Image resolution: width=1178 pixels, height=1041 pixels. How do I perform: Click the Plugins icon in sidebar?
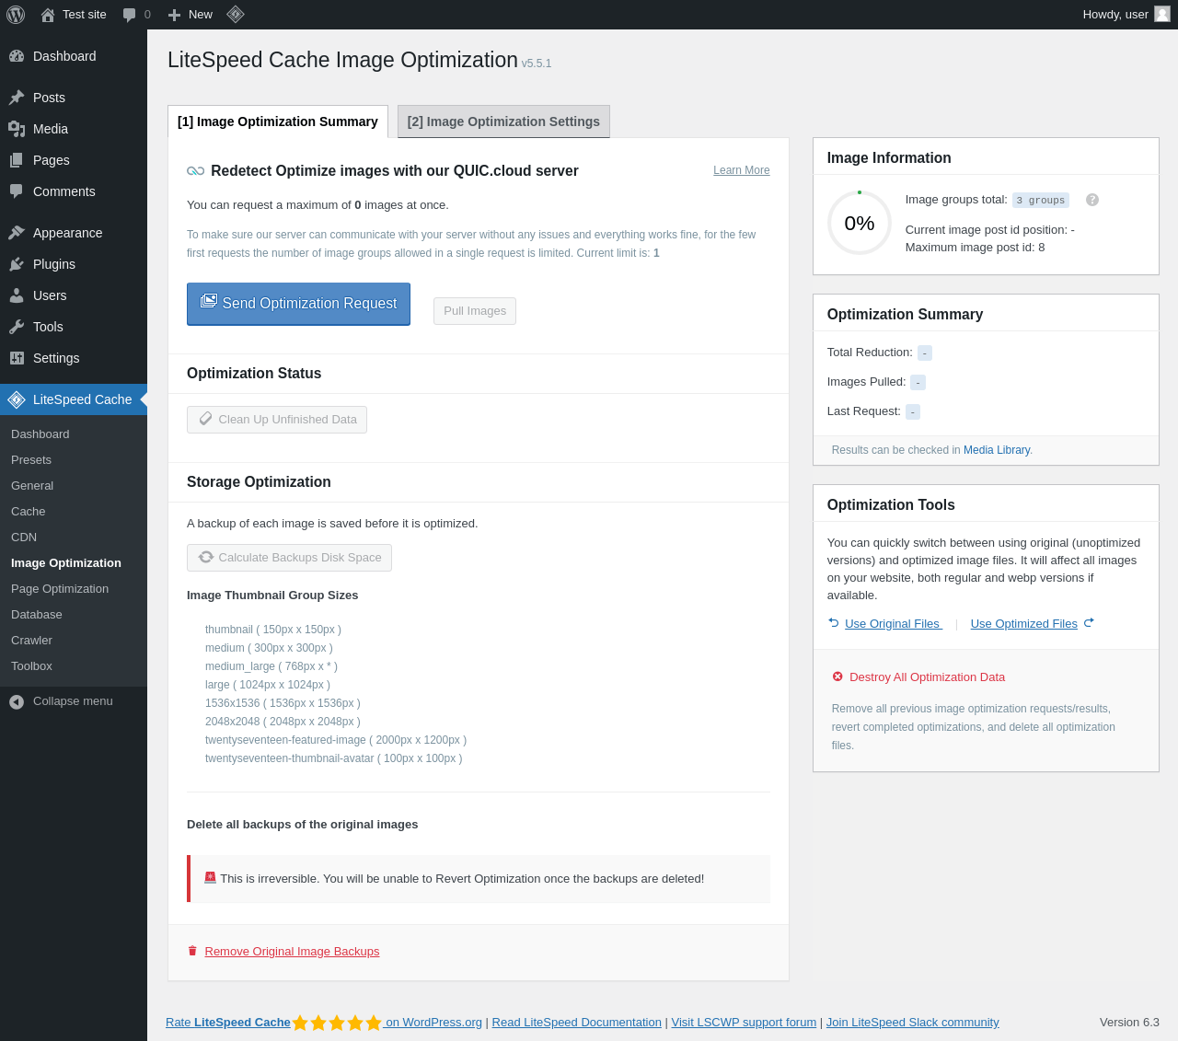coord(17,264)
